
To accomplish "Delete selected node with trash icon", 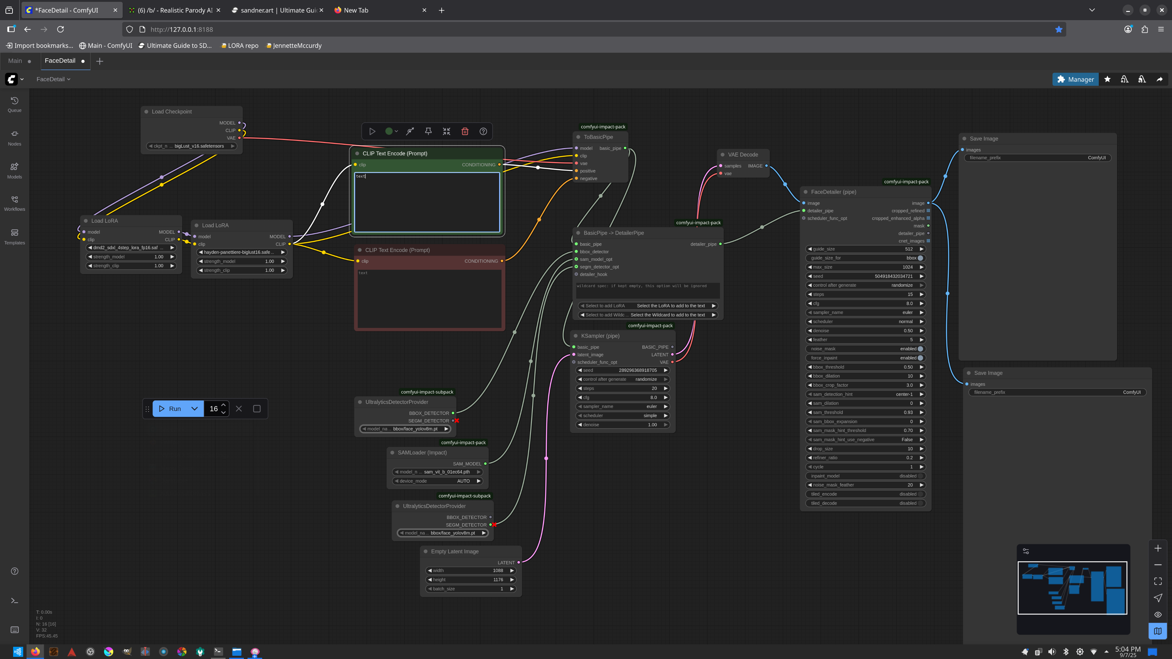I will (465, 131).
